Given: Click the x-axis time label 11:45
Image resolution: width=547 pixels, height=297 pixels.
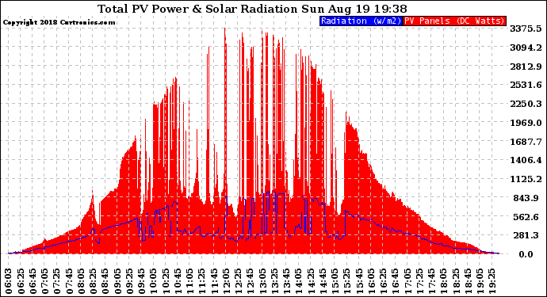Looking at the screenshot, I should point(214,281).
